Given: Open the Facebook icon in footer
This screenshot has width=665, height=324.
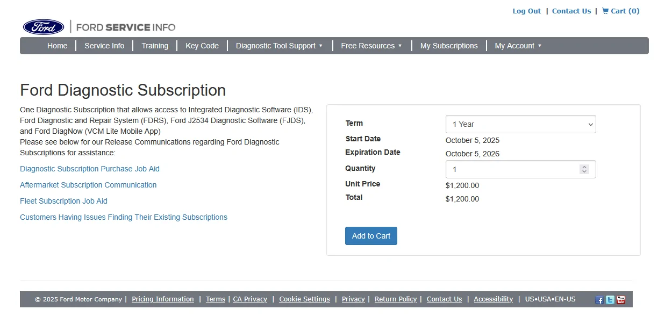Looking at the screenshot, I should click(599, 300).
